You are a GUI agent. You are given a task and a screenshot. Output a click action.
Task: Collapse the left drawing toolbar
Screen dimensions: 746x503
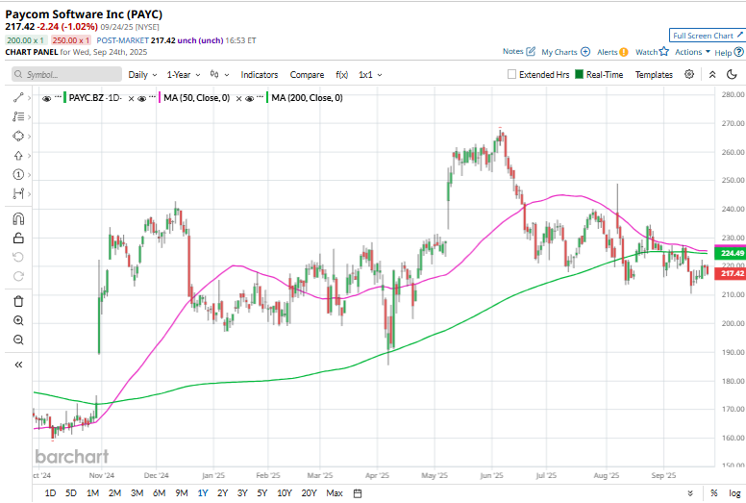(x=18, y=365)
